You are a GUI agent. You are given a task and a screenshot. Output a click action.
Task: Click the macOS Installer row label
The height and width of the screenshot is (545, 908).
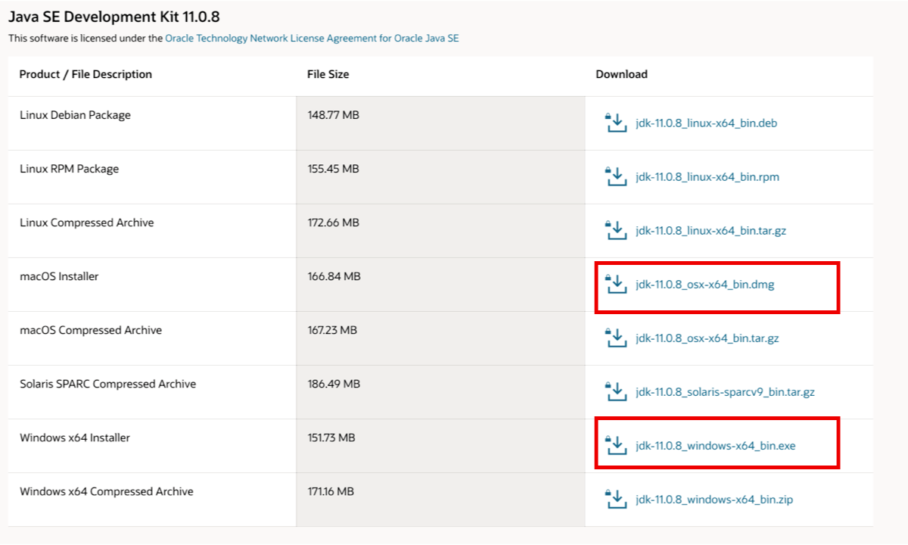click(59, 276)
